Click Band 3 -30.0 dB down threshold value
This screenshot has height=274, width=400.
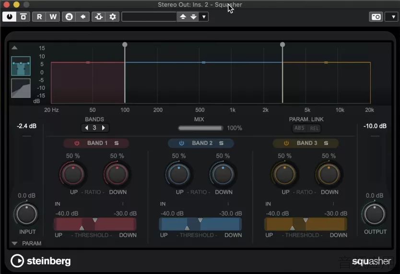pyautogui.click(x=335, y=214)
